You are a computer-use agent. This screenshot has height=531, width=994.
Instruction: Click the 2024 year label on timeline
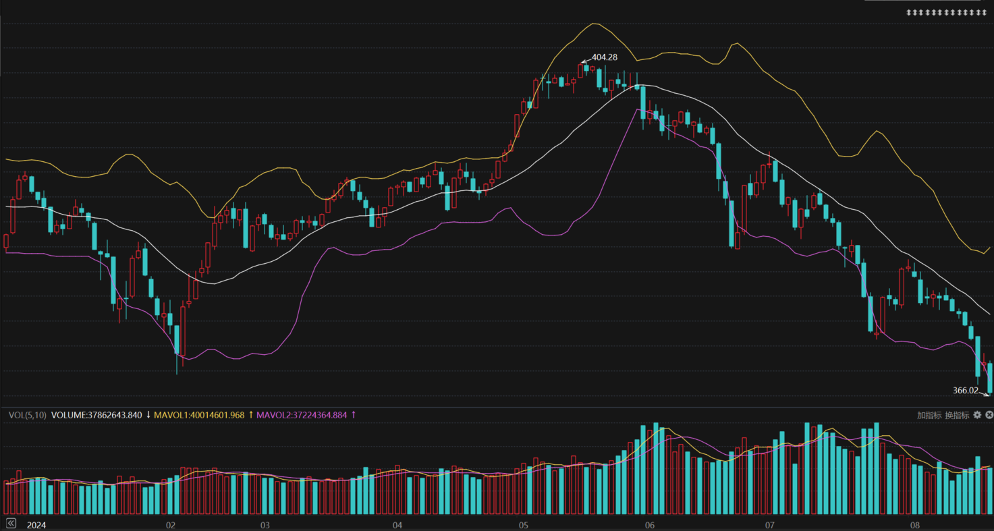36,525
